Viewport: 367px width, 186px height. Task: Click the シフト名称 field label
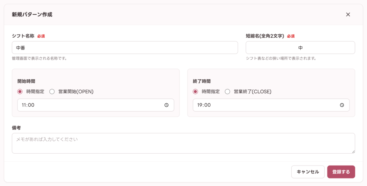click(x=23, y=36)
